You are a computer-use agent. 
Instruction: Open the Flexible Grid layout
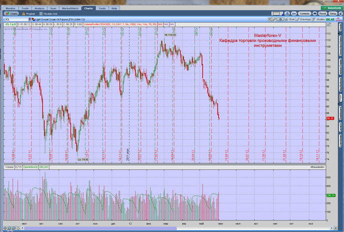[48, 14]
